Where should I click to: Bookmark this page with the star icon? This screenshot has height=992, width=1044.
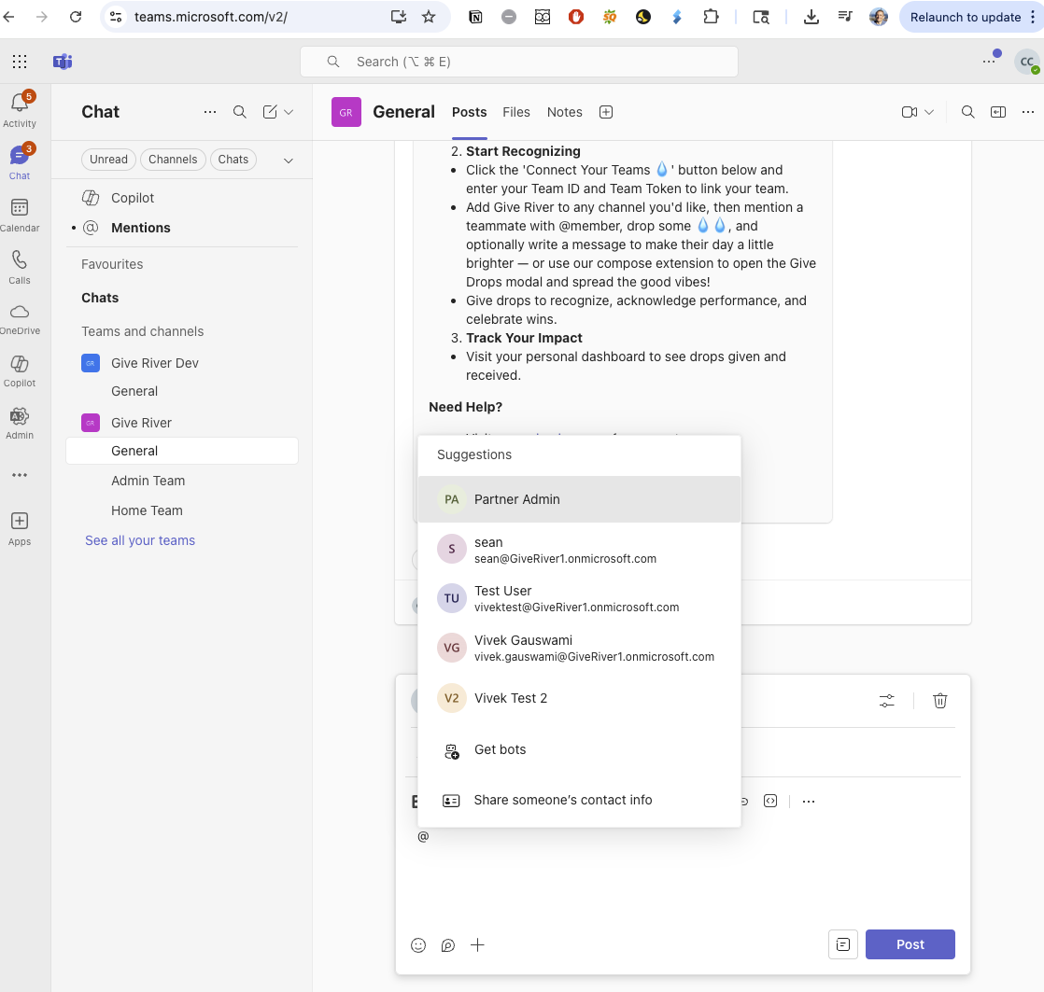[x=429, y=17]
